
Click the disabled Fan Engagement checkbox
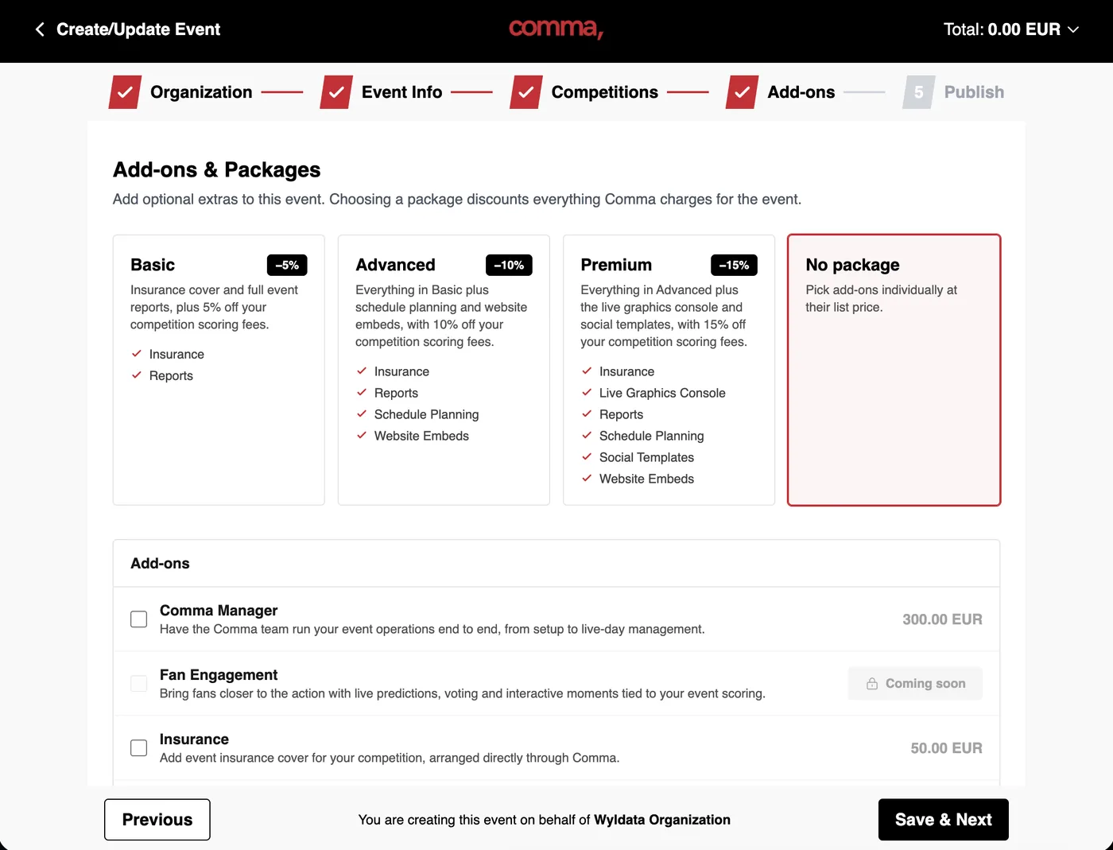coord(139,684)
